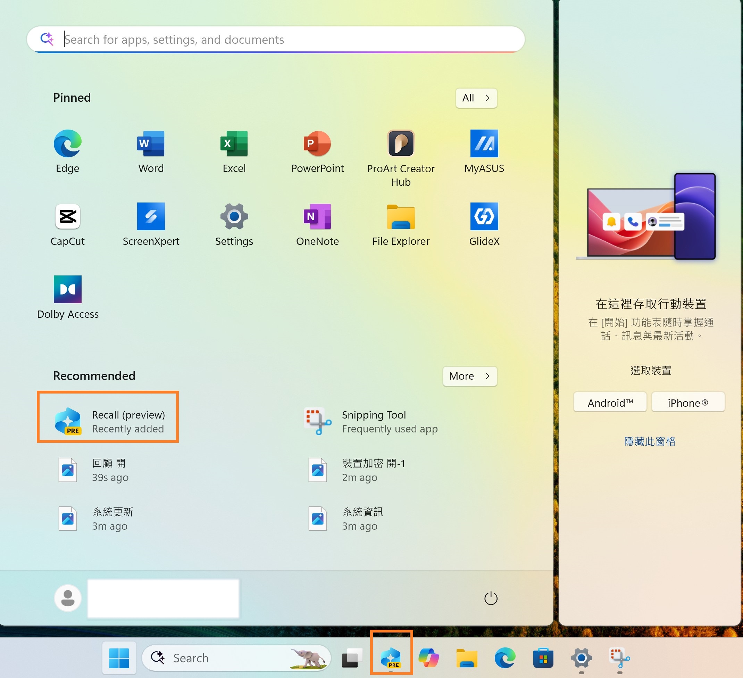Launch the GlideX app
The height and width of the screenshot is (678, 743).
click(484, 224)
